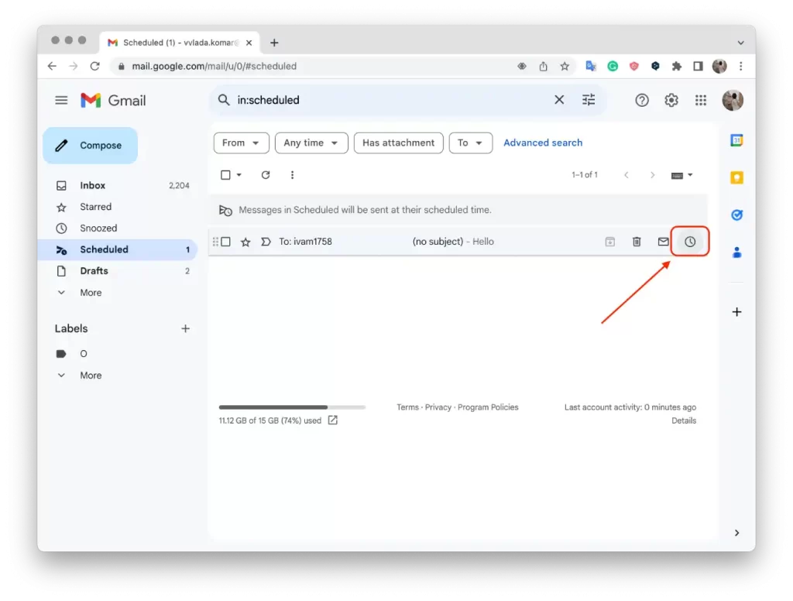Open Gmail Support help icon
The height and width of the screenshot is (601, 793).
(x=642, y=100)
